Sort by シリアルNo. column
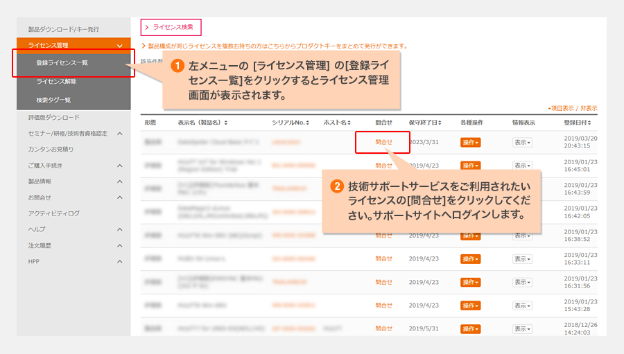The height and width of the screenshot is (354, 624). [x=291, y=123]
